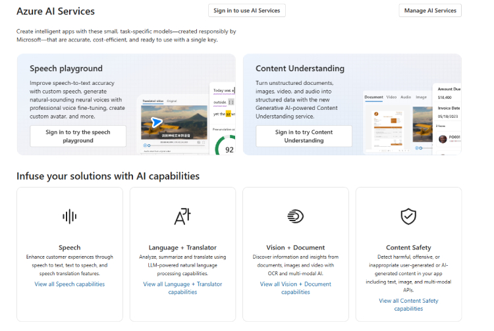Click the invoice document thumbnail
Image resolution: width=494 pixels, height=331 pixels.
click(388, 129)
